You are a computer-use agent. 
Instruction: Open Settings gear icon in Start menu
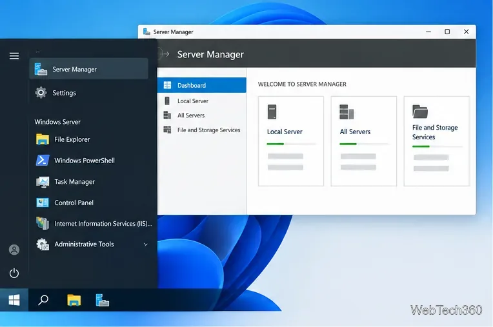tap(41, 93)
